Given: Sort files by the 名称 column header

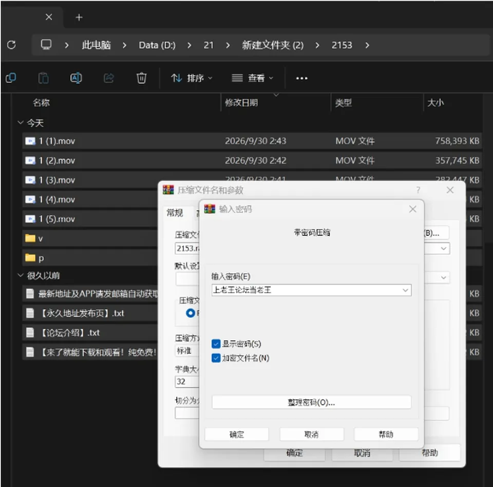Looking at the screenshot, I should pos(41,103).
